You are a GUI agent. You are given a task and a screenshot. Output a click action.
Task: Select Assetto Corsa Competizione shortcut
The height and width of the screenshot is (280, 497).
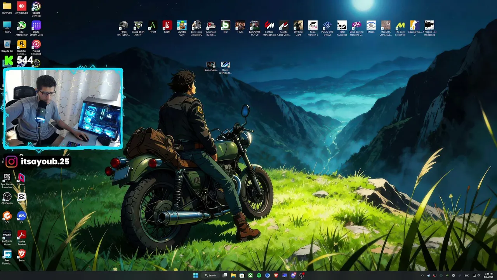coord(283,28)
